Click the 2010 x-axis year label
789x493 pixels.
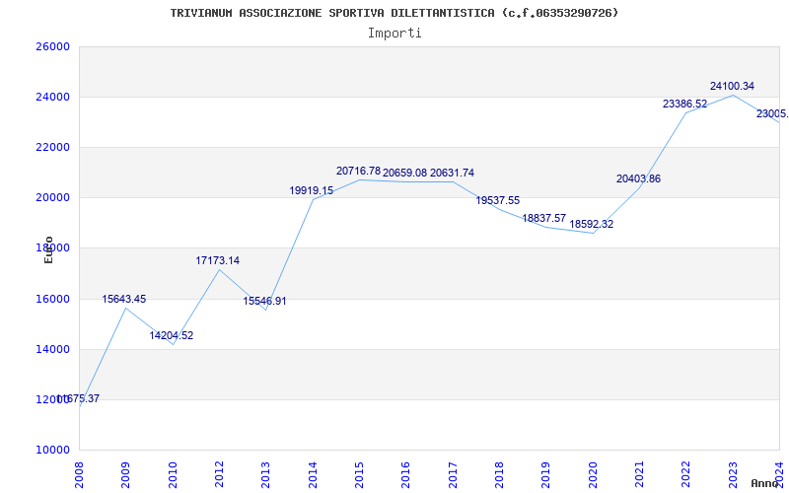coord(173,474)
